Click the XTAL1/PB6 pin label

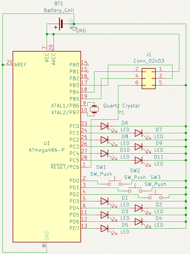click(65, 106)
